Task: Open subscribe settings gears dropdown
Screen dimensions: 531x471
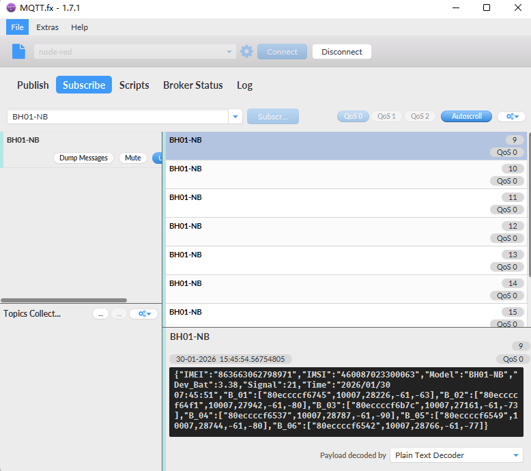Action: pos(511,117)
